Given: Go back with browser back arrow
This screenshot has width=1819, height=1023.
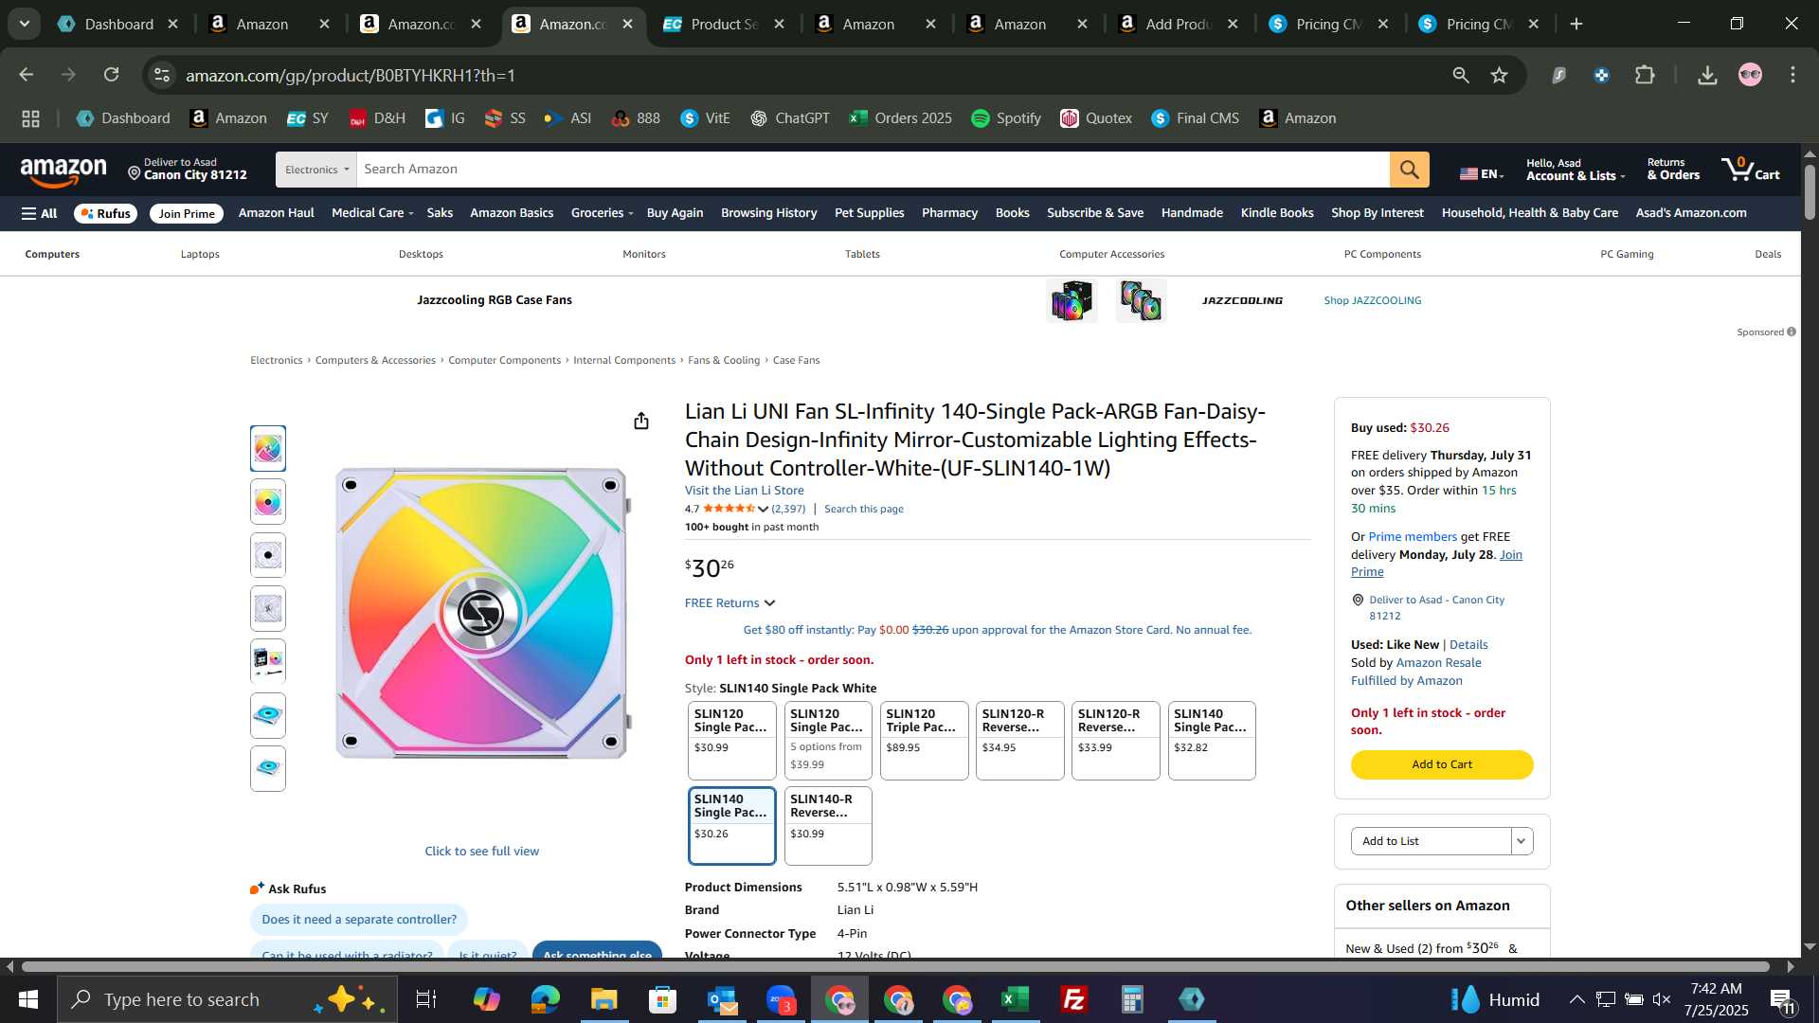Looking at the screenshot, I should coord(27,75).
